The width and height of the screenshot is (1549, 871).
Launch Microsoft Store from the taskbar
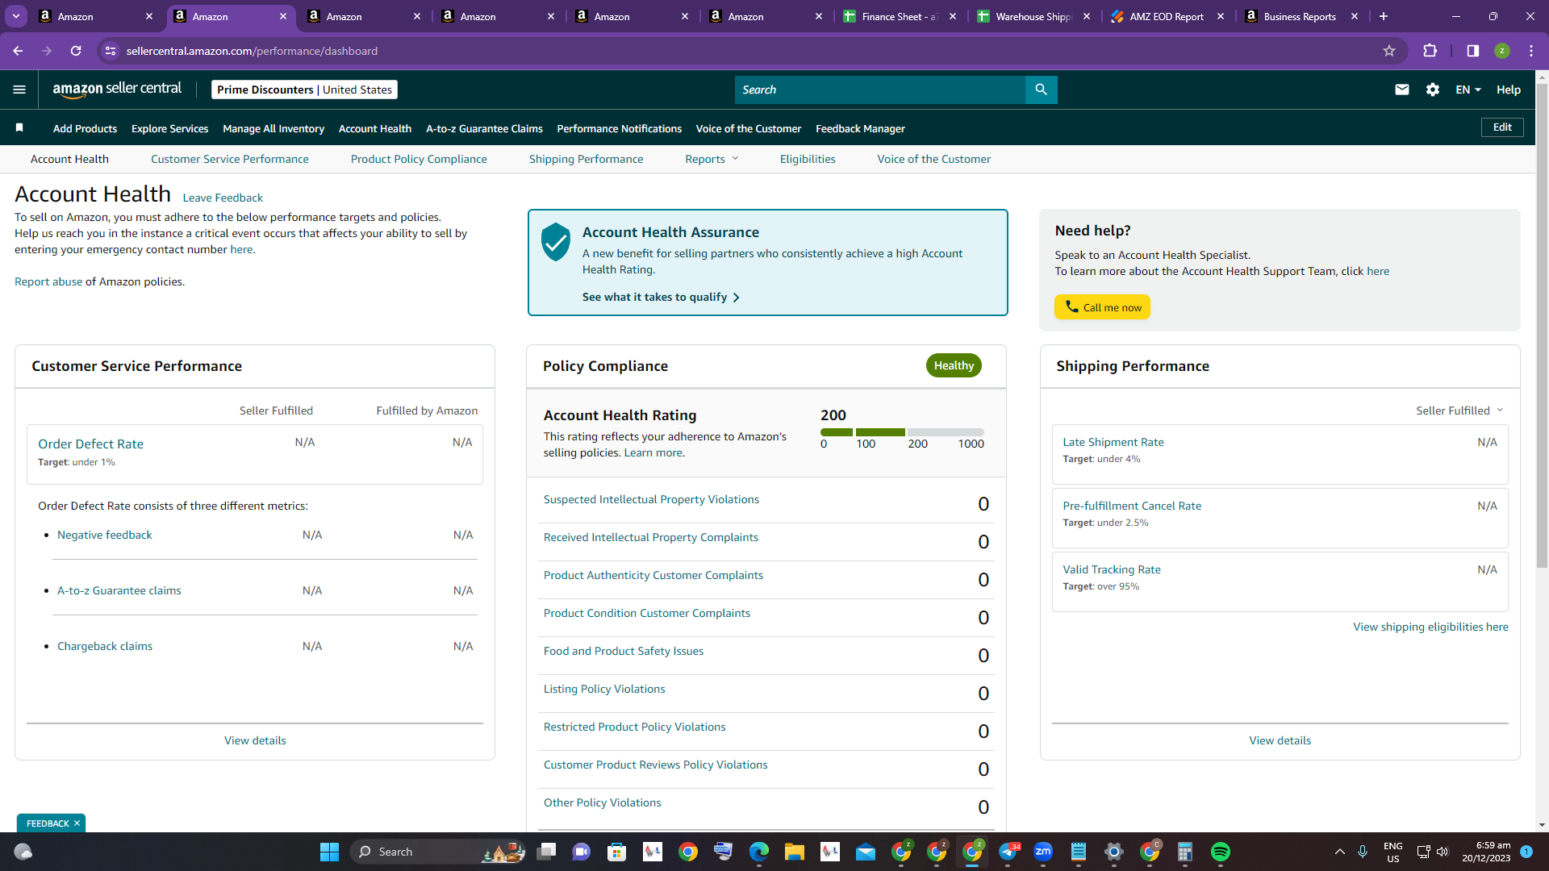(617, 852)
